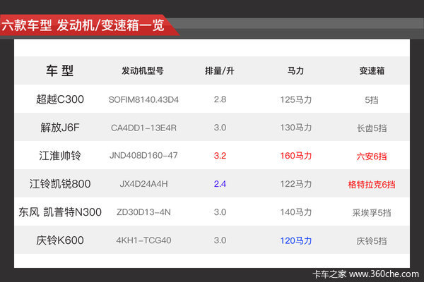Select the 车型 column header

click(60, 70)
